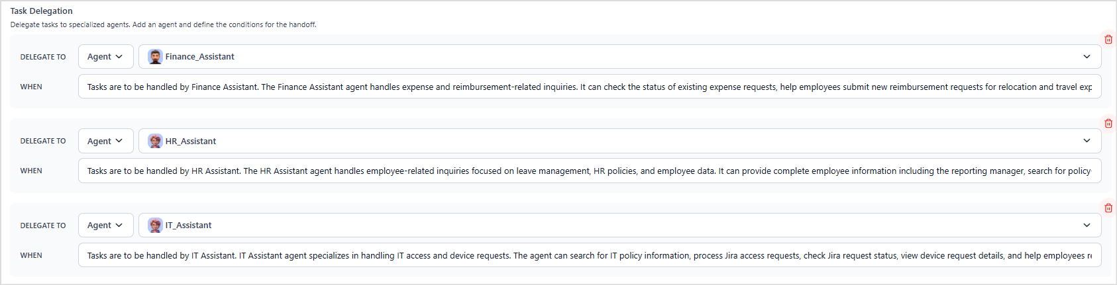Expand the Finance_Assistant selector chevron
Viewport: 1117px width, 285px height.
(1087, 57)
